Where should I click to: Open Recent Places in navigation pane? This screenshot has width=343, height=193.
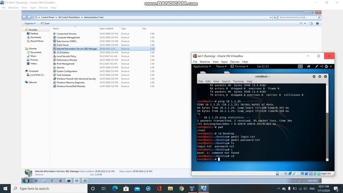pos(37,41)
